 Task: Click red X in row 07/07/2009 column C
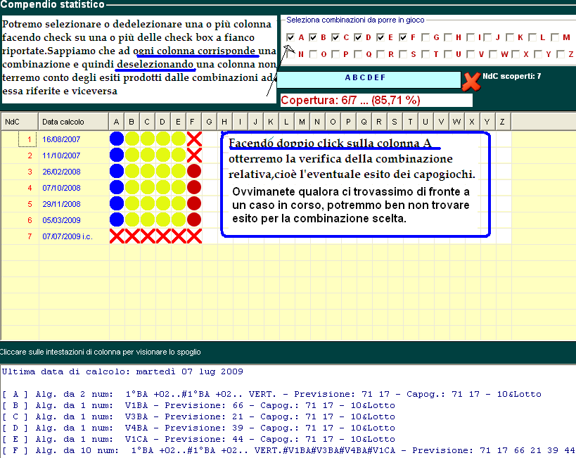(x=148, y=236)
